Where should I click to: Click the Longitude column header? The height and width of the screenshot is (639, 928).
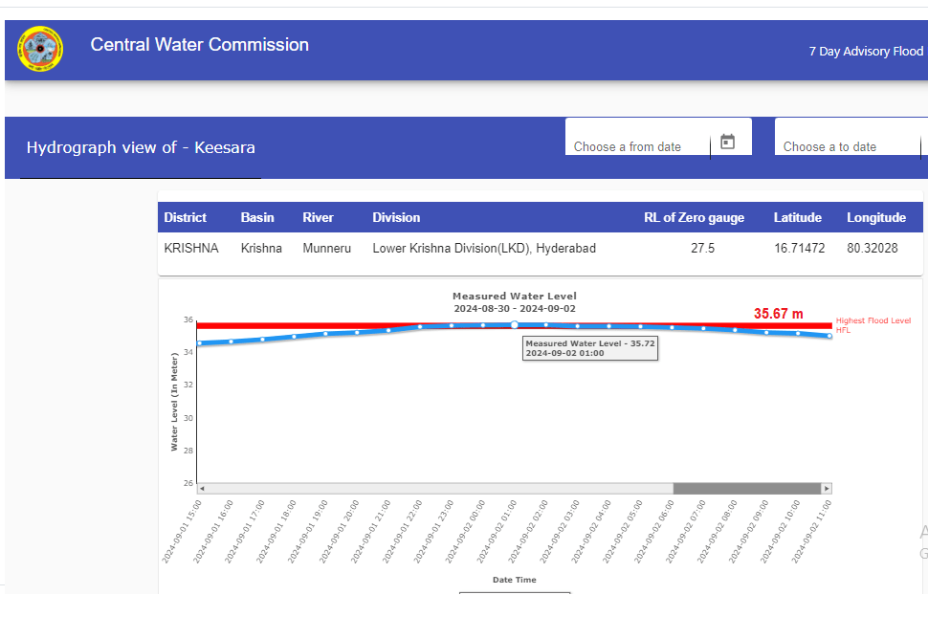coord(875,217)
